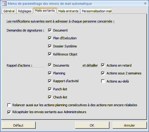149x132 pixels.
Task: Select the Mails entrants tab
Action: click(68, 11)
